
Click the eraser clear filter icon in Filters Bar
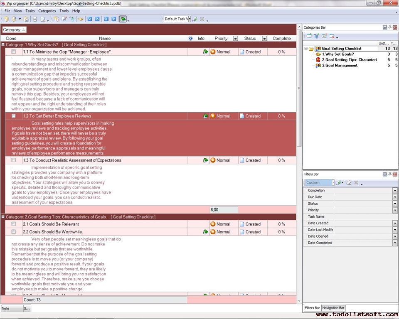(349, 183)
